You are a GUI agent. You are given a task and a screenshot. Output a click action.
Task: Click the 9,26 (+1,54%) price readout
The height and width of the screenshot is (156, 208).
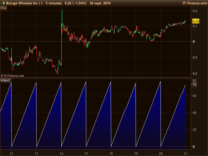point(76,3)
